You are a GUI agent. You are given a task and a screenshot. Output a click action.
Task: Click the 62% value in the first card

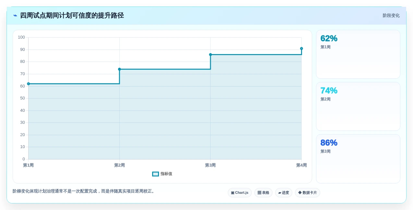click(329, 38)
